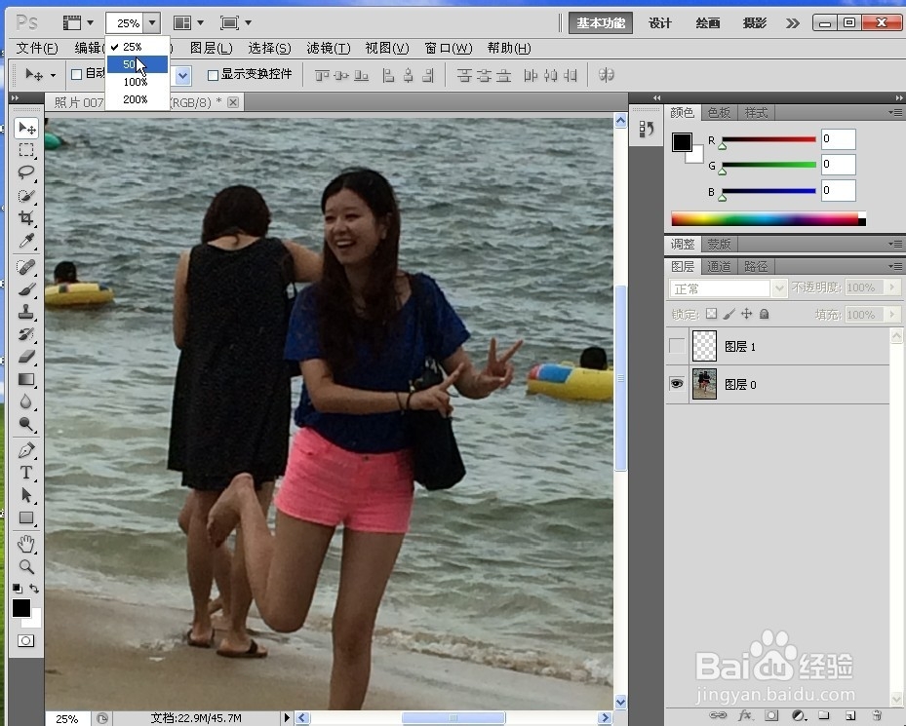Select the Hand tool

[26, 544]
